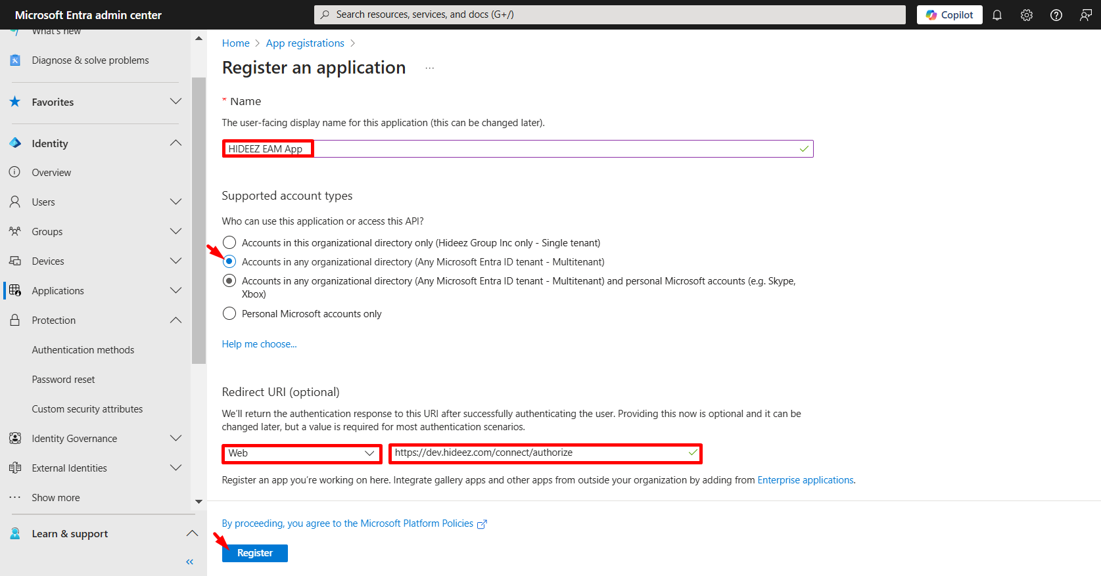The width and height of the screenshot is (1101, 576).
Task: Collapse the Protection section chevron
Action: pos(176,320)
